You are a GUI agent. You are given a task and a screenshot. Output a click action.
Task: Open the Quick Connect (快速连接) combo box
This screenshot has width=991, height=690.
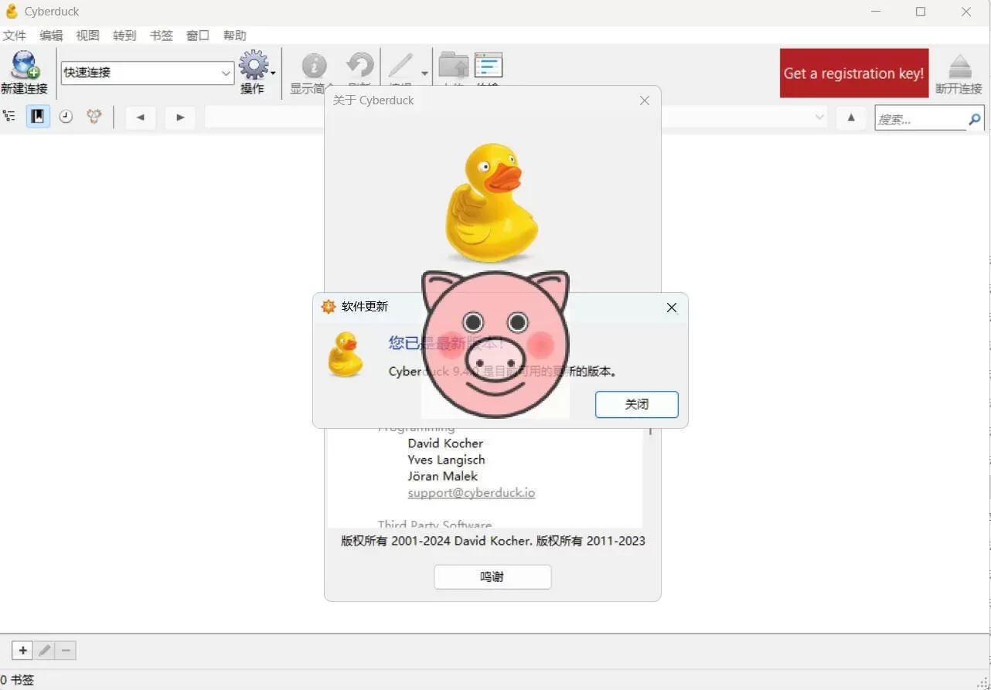click(x=148, y=73)
